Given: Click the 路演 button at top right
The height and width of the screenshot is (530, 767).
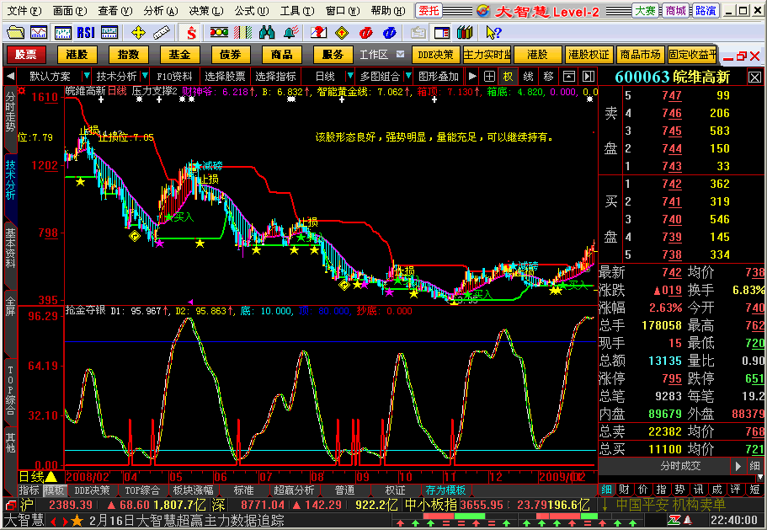Looking at the screenshot, I should tap(705, 11).
